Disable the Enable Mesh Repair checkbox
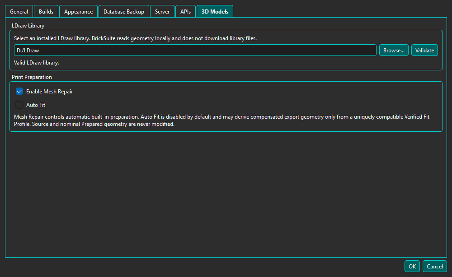452x277 pixels. (19, 92)
